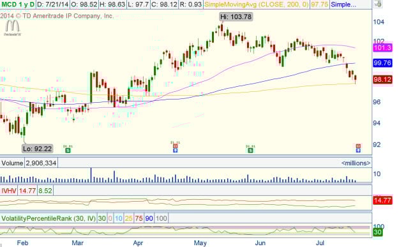Click the blue 99.76 price axis label
The image size is (399, 247).
pyautogui.click(x=382, y=63)
